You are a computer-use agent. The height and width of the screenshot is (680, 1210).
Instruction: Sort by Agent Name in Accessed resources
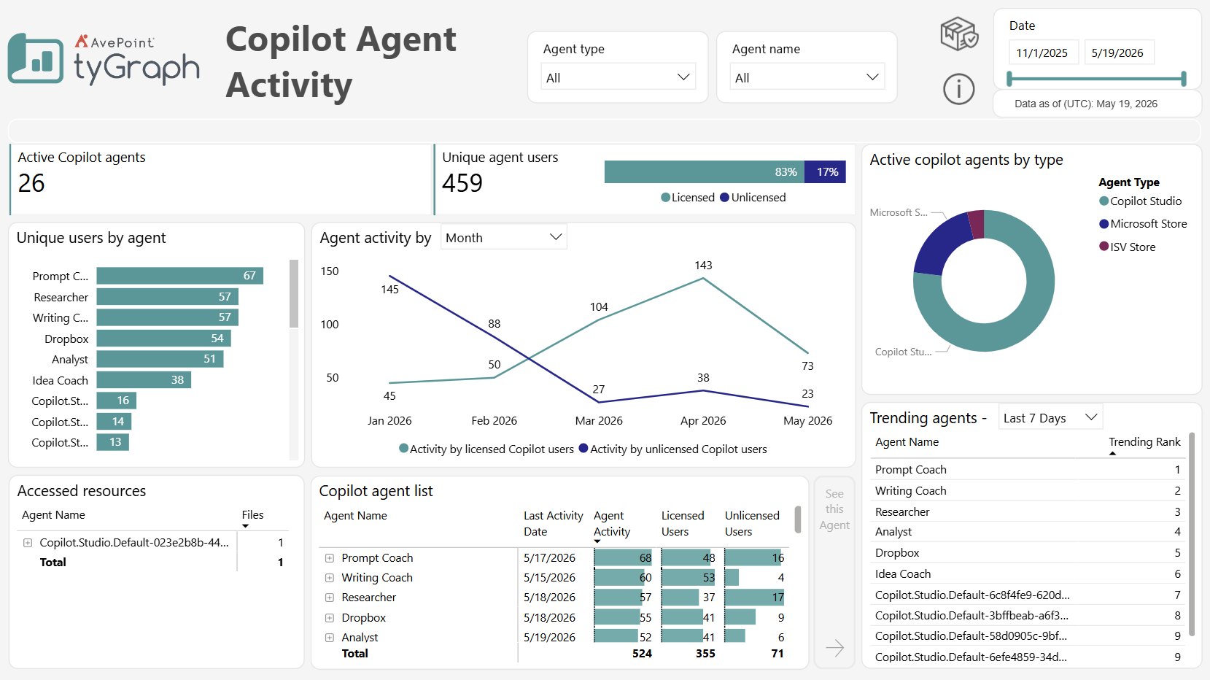53,515
